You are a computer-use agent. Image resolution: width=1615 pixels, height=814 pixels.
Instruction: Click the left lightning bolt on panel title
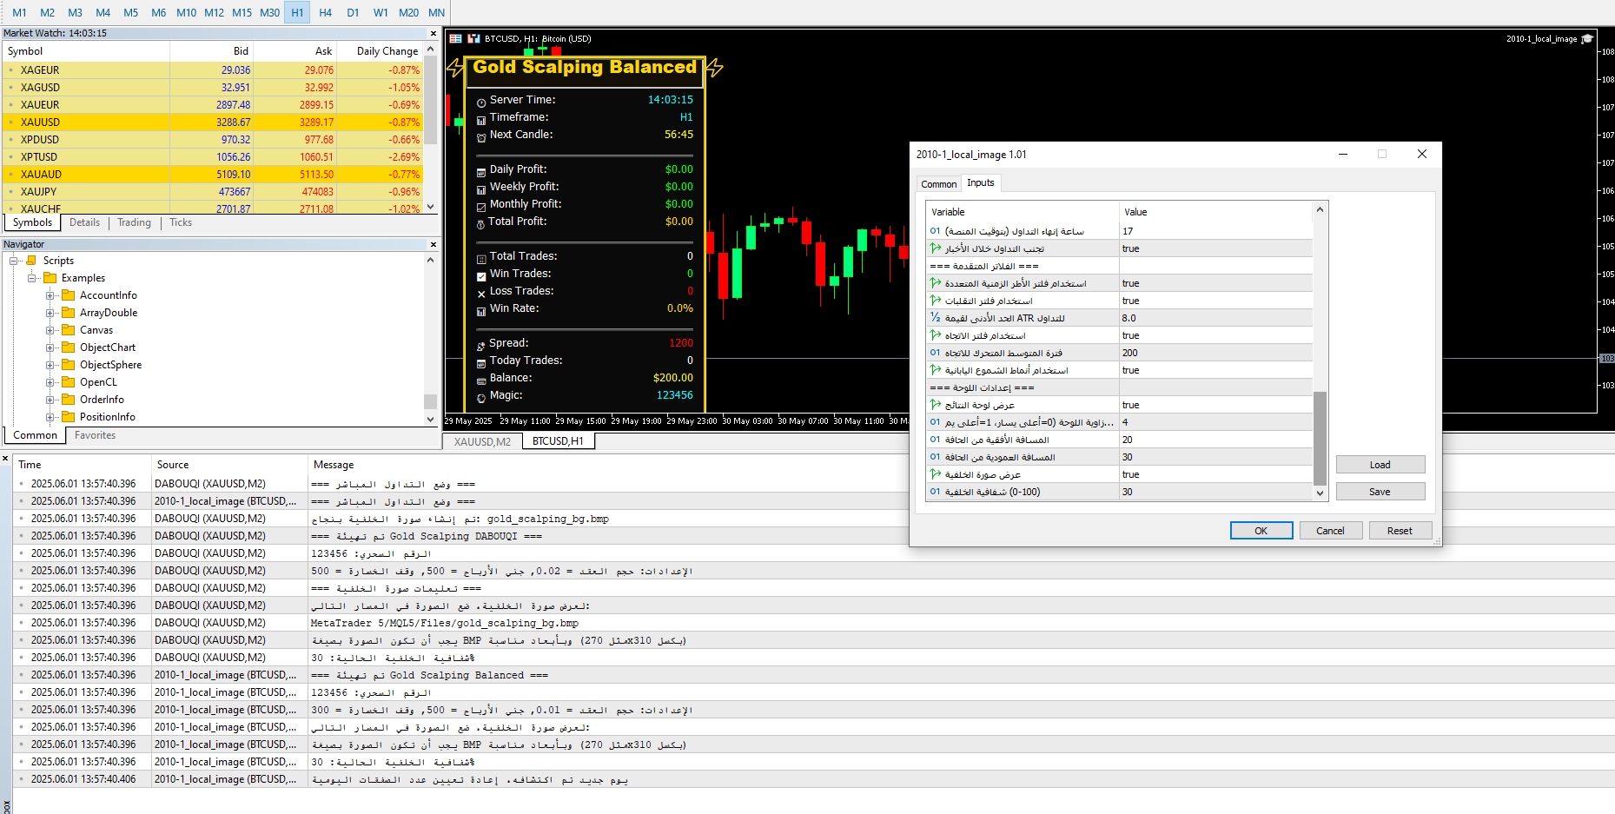pos(455,68)
